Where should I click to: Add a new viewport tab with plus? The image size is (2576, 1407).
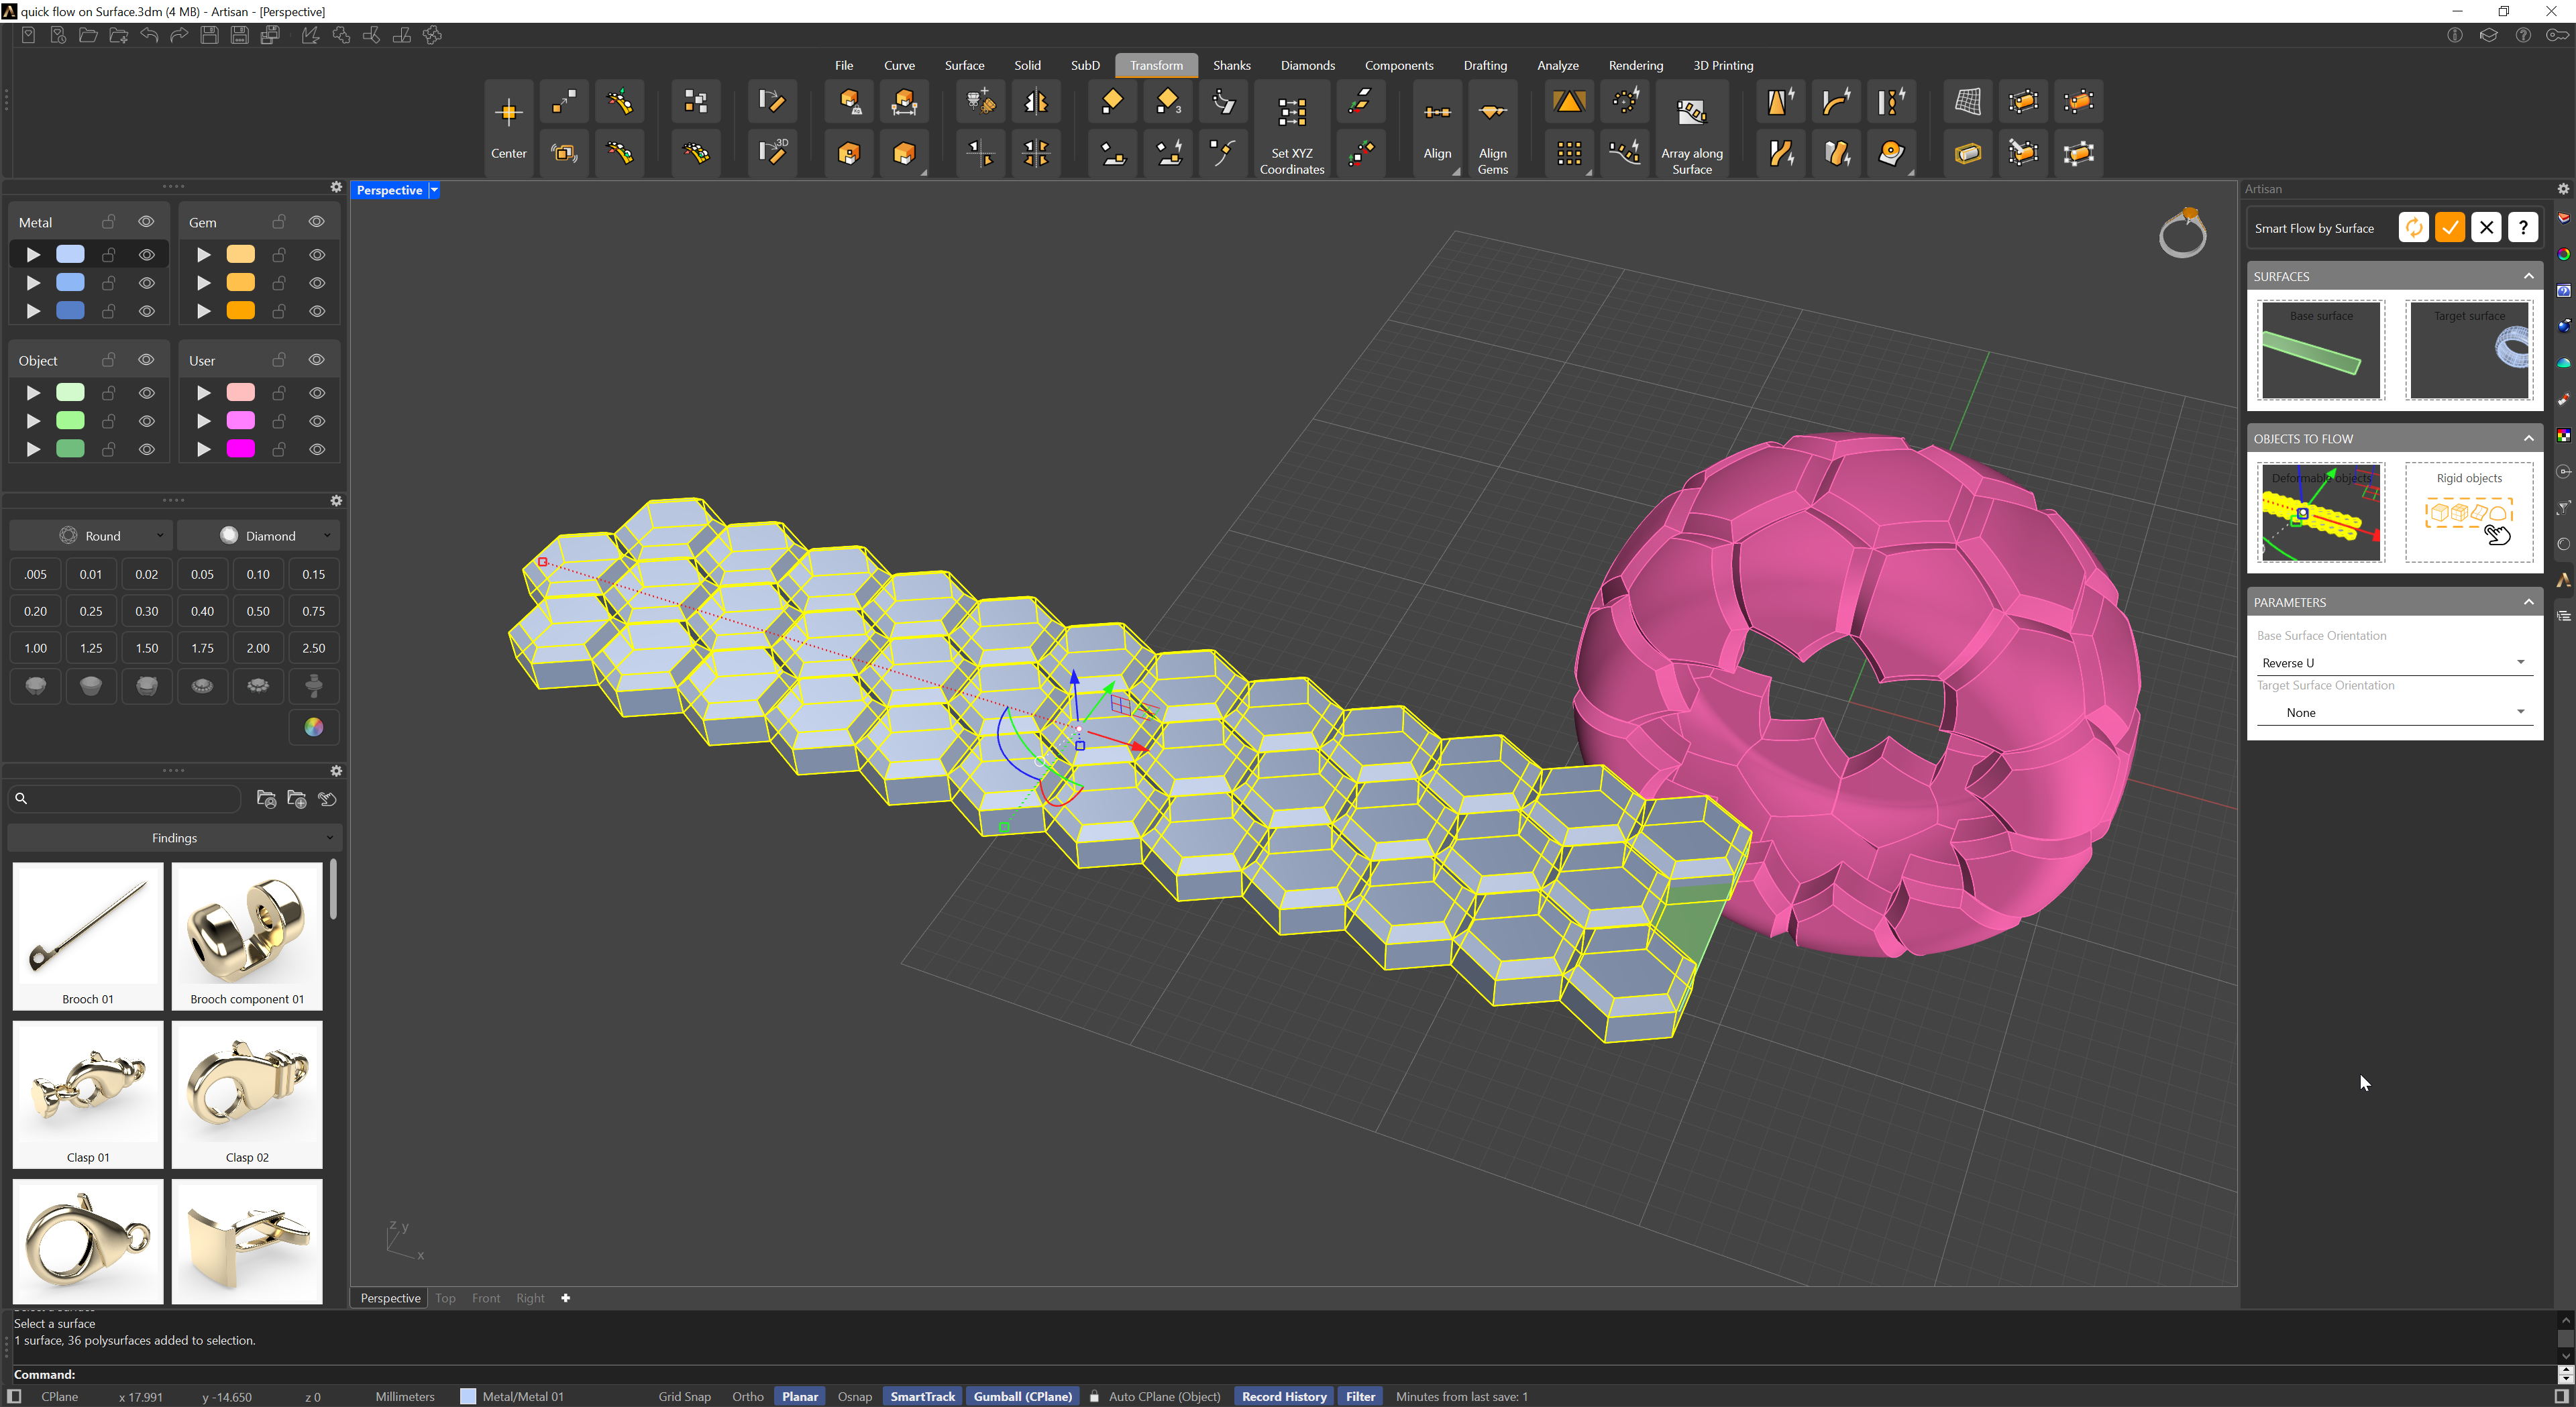tap(565, 1298)
